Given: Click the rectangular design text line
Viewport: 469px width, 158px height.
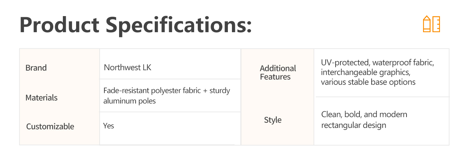Looking at the screenshot, I should (x=354, y=125).
